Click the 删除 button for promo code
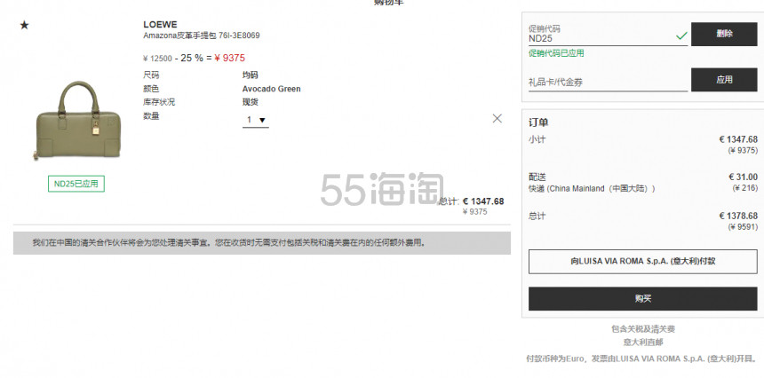764x378 pixels. coord(724,34)
